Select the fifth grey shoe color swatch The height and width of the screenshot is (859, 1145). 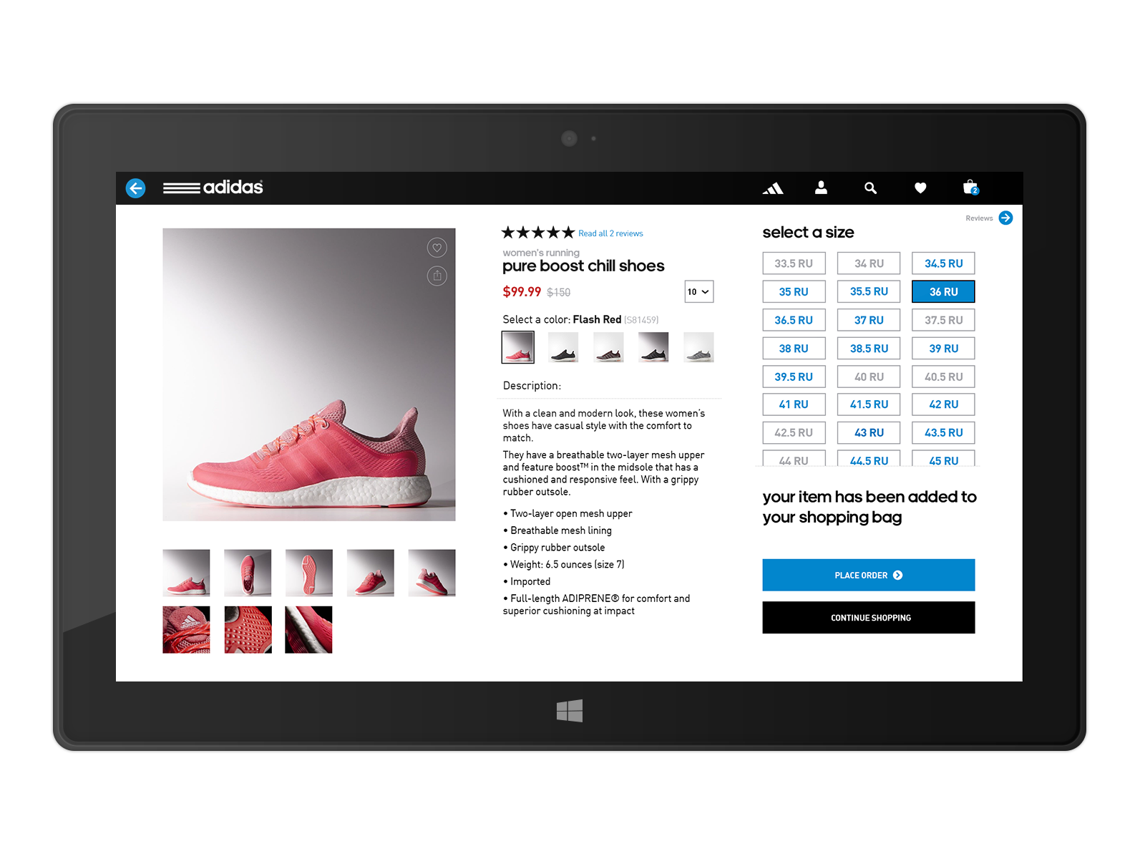tap(698, 347)
